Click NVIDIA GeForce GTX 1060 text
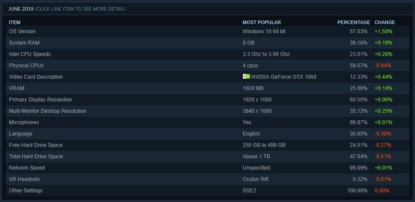415x202 pixels. pos(284,77)
